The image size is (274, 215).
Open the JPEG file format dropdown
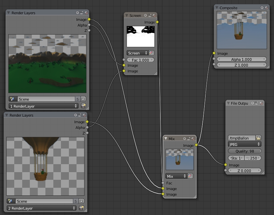[245, 144]
